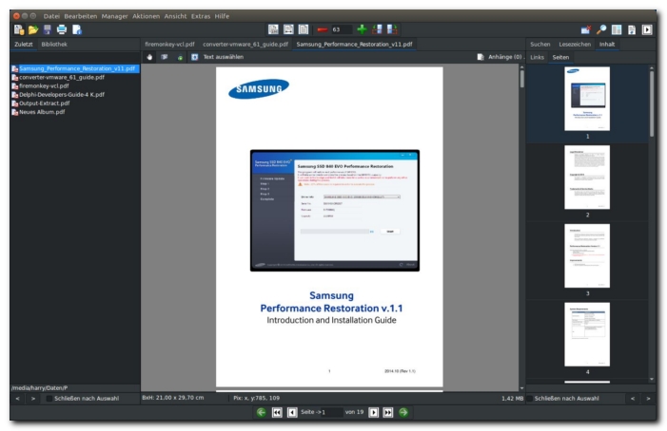Image resolution: width=667 pixels, height=431 pixels.
Task: Click the snapshot tool icon beside the hand
Action: (x=165, y=57)
